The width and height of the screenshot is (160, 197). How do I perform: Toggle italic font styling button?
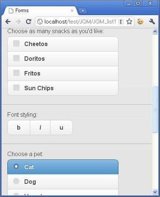[40, 128]
